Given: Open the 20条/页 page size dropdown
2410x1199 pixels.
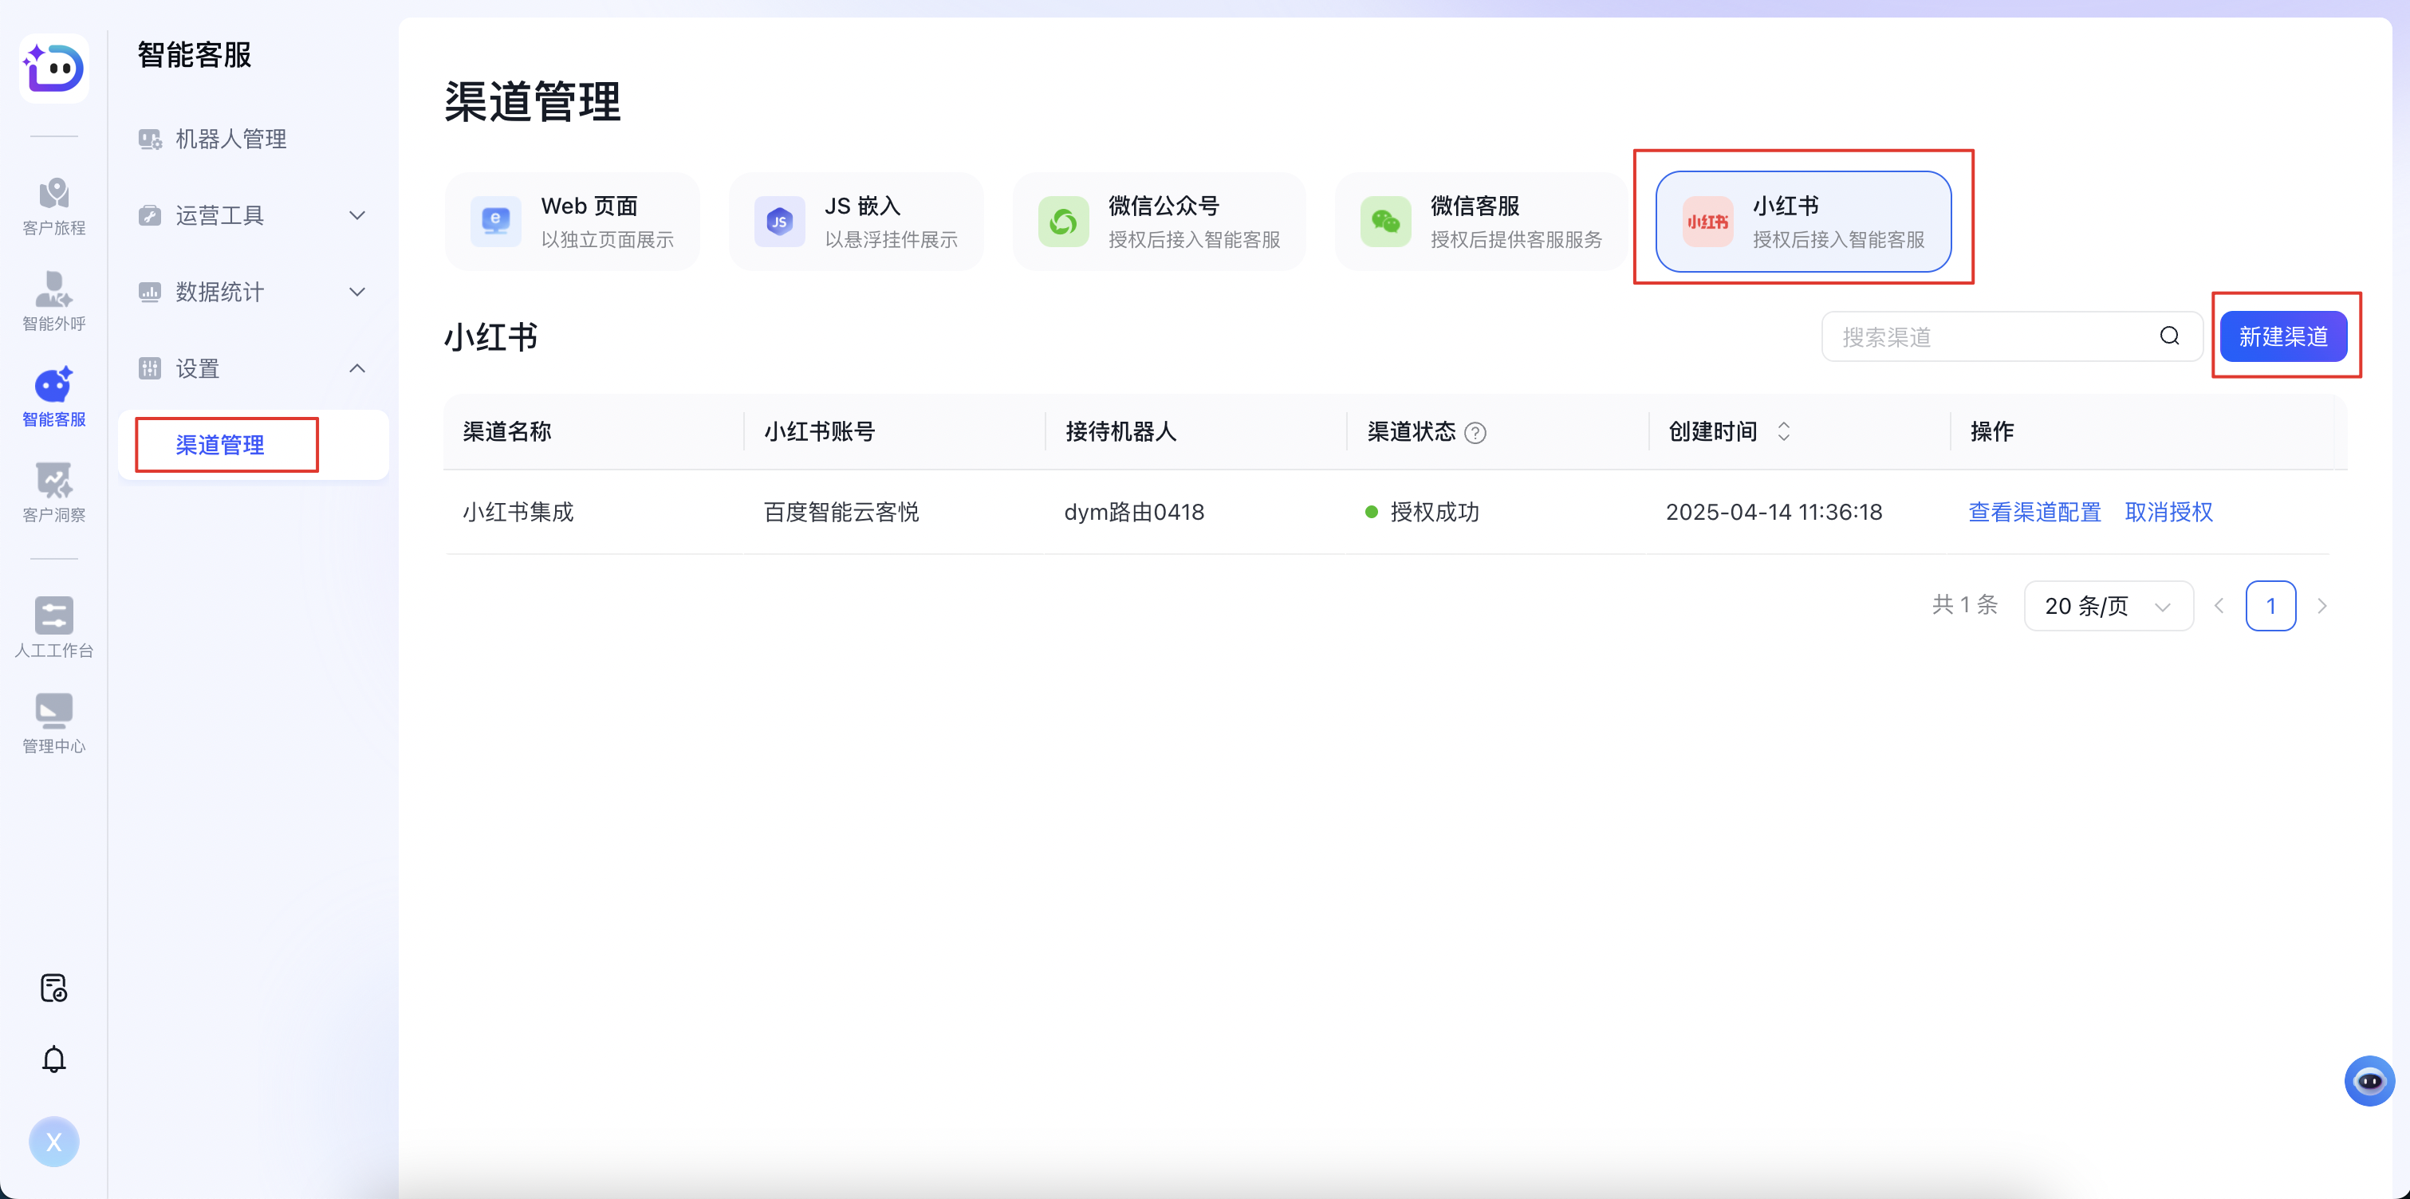Looking at the screenshot, I should [x=2108, y=605].
